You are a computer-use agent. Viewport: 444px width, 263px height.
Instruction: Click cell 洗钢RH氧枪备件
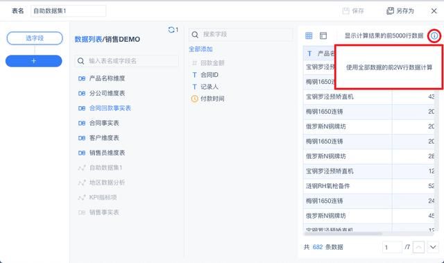348,186
